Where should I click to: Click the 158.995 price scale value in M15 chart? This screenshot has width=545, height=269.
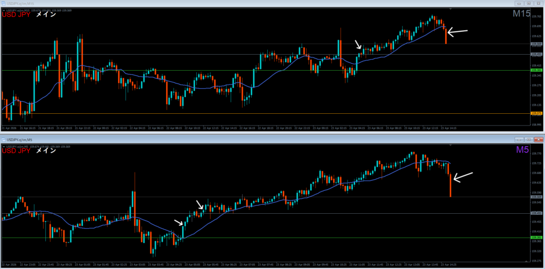coord(536,124)
